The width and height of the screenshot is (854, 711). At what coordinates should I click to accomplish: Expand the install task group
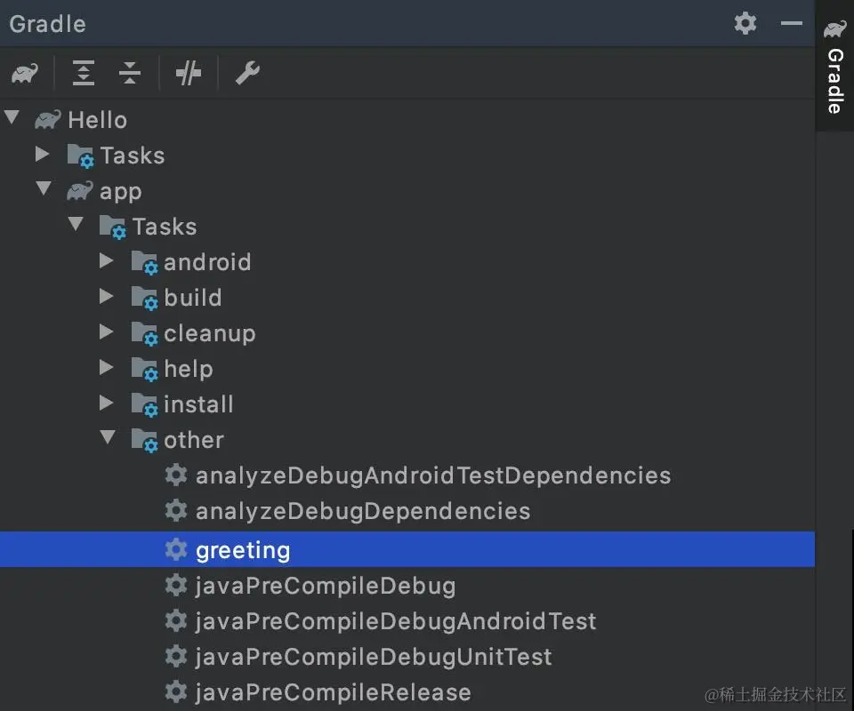point(106,403)
